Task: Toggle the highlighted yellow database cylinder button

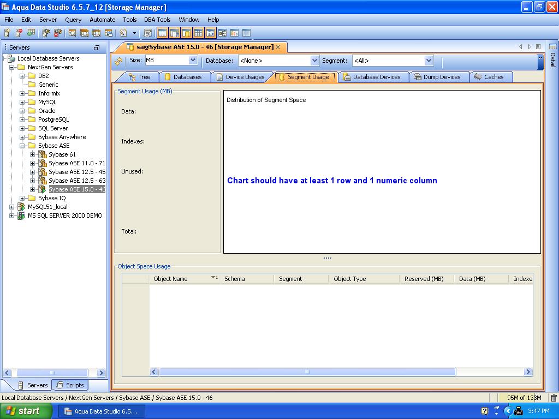Action: pos(187,33)
